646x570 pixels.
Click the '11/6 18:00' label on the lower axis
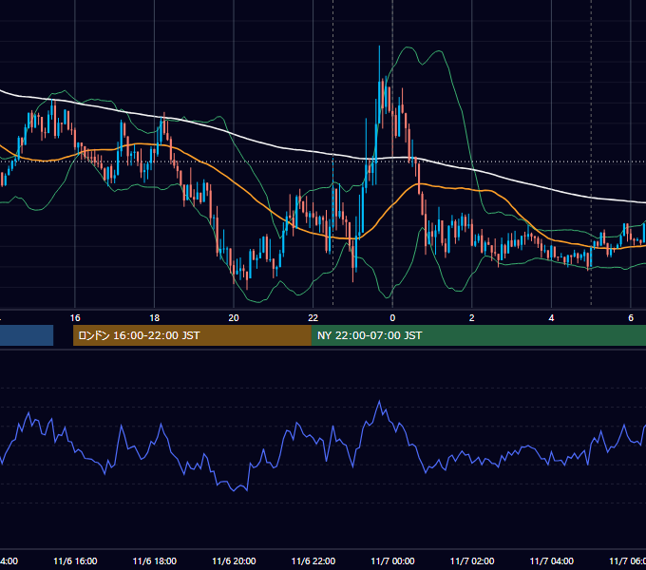point(155,560)
